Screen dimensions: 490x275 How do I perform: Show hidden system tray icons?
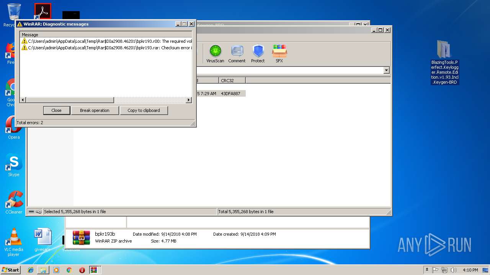[x=427, y=270]
